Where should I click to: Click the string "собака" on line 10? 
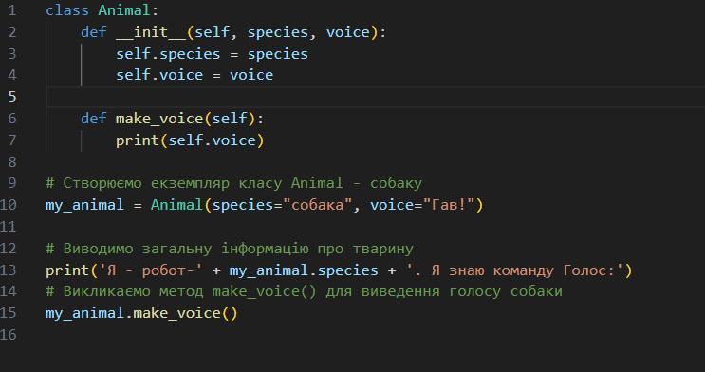pos(318,205)
